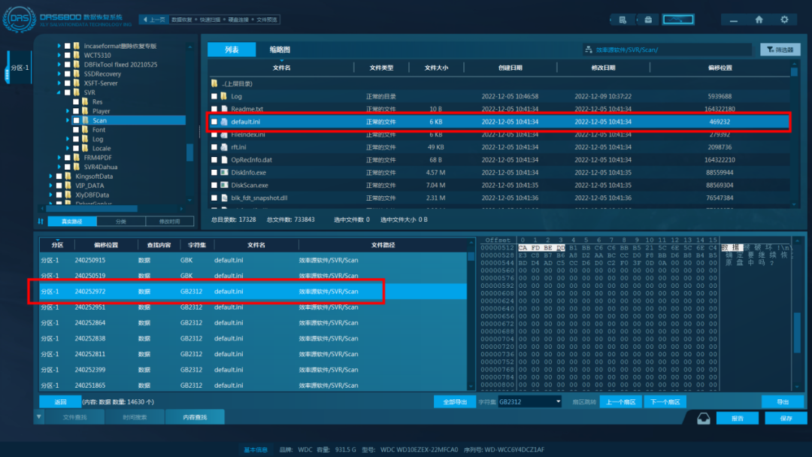Switch to the 缩略图 thumbnail tab
The image size is (812, 457).
(x=280, y=50)
